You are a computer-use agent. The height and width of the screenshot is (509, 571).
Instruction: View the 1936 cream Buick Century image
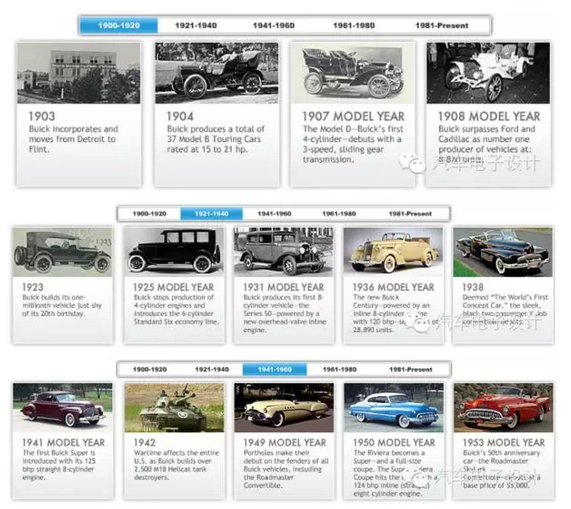point(393,252)
